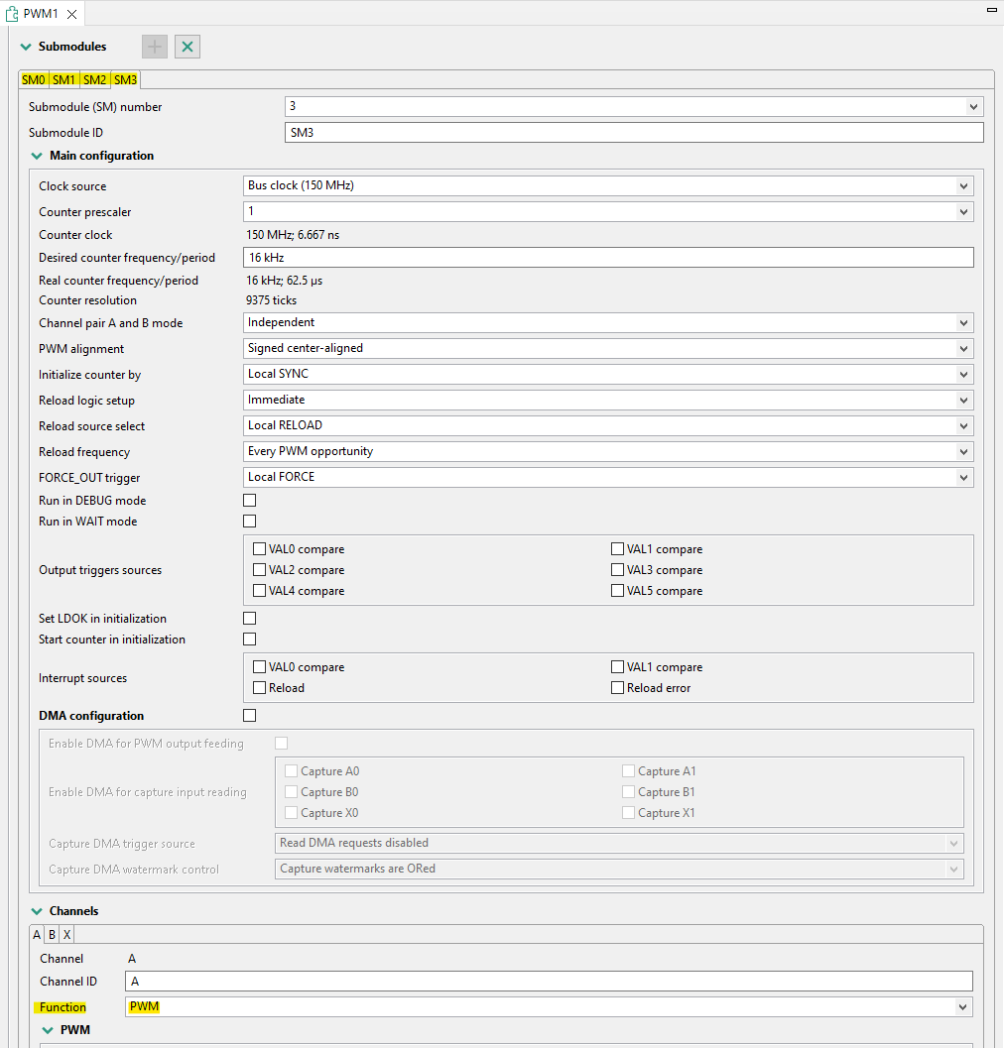Image resolution: width=1004 pixels, height=1048 pixels.
Task: Check Reload interrupt source
Action: pos(260,688)
